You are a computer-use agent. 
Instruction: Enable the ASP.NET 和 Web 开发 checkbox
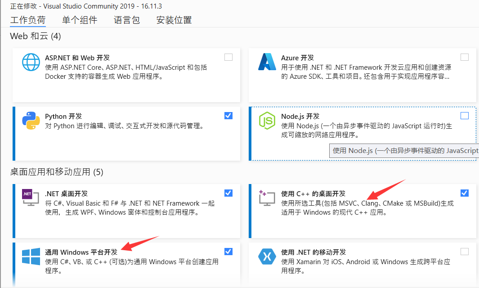228,57
